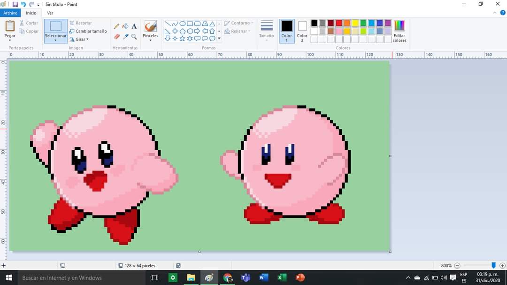The image size is (507, 285).
Task: Pick the Fill with color bucket tool
Action: pos(125,26)
